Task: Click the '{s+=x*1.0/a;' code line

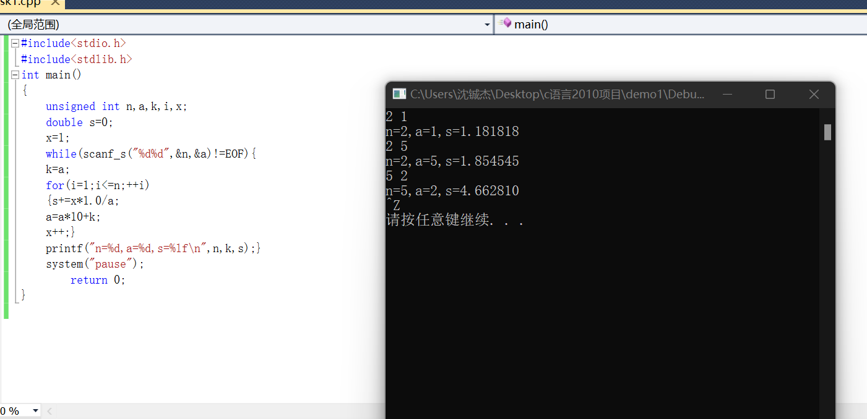Action: tap(82, 201)
